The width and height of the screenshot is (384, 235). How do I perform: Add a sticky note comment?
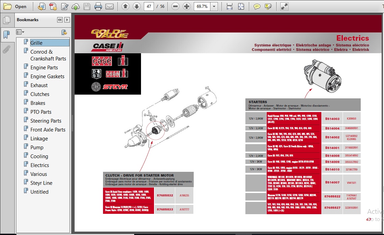click(257, 6)
